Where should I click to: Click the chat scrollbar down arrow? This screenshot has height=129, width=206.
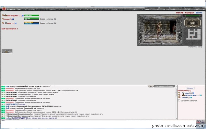pos(176,118)
